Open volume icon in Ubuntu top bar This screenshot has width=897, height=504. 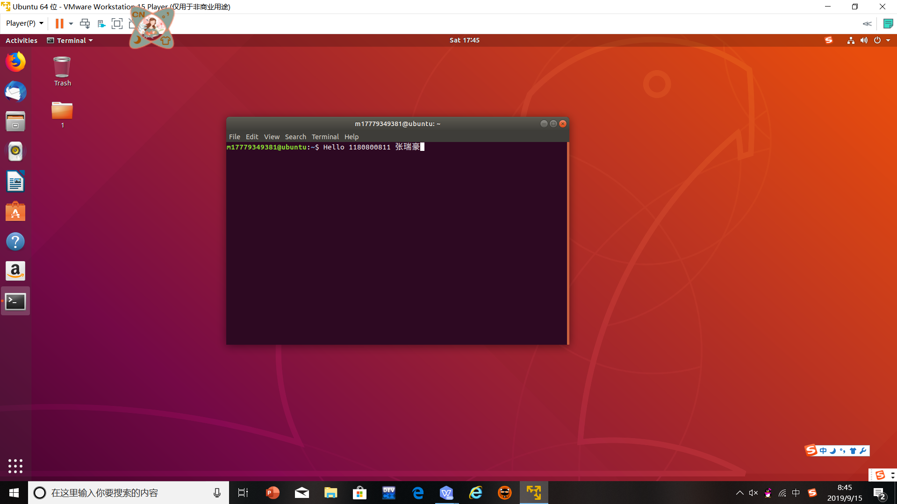coord(864,40)
